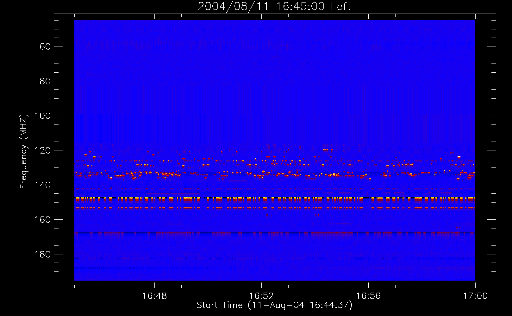Screen dimensions: 512x316
Task: Select the 60 frequency tick label
Action: (45, 47)
